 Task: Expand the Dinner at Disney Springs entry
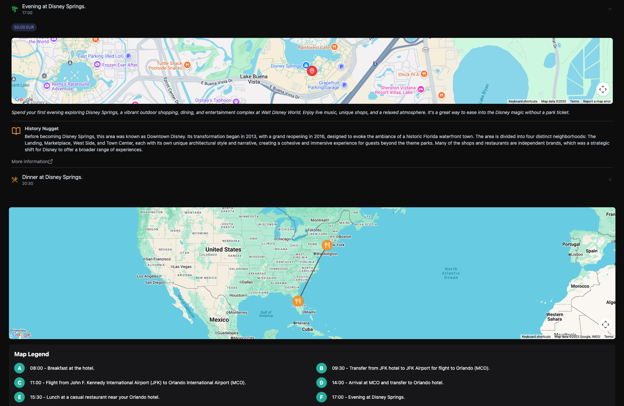[x=610, y=180]
